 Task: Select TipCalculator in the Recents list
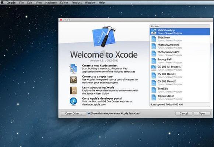pyautogui.click(x=180, y=97)
